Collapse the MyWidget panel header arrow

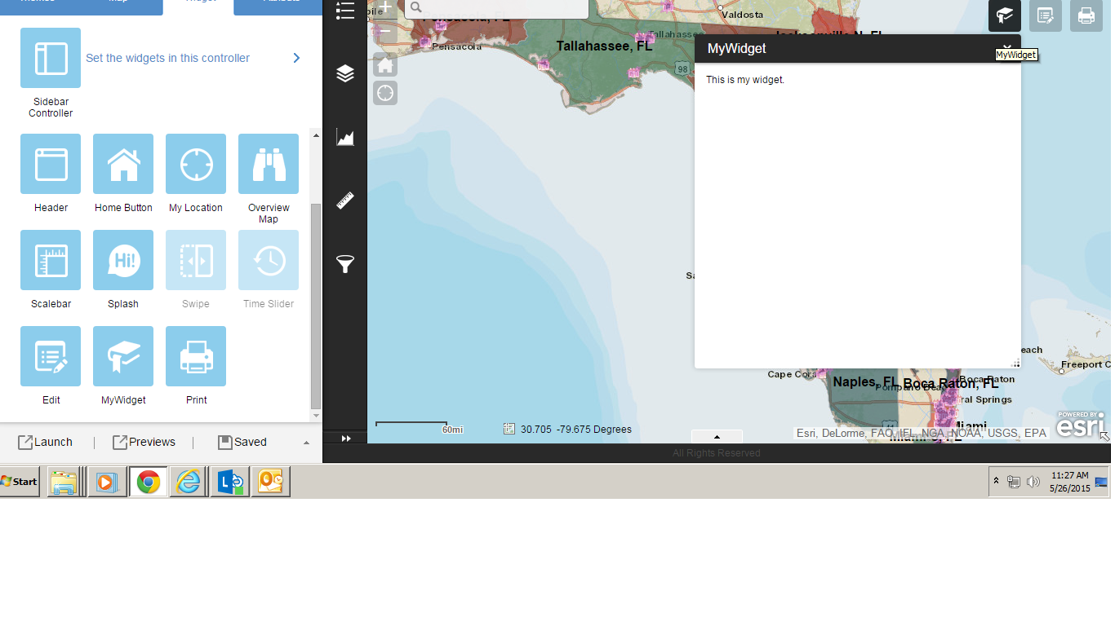tap(1007, 48)
